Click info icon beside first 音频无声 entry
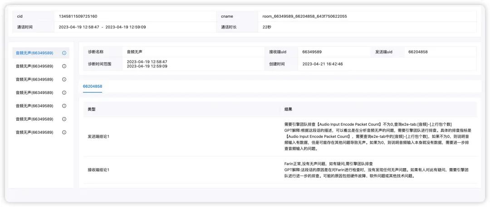490x207 pixels. pyautogui.click(x=64, y=53)
